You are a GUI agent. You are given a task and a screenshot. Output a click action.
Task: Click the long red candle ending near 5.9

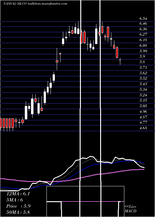pos(117,53)
